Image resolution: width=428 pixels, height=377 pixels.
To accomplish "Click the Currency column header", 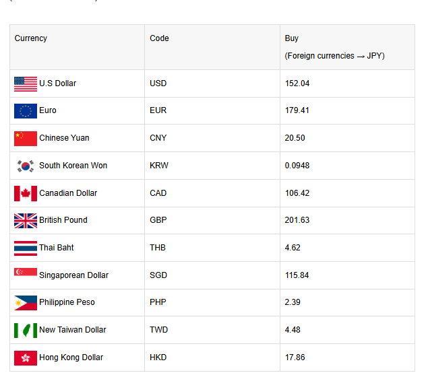I will click(31, 38).
